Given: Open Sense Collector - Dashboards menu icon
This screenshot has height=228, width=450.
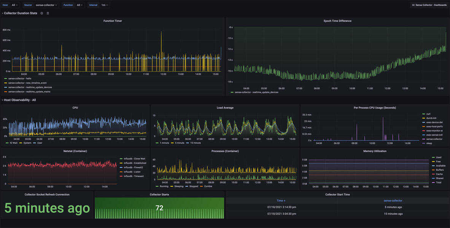Looking at the screenshot, I should [x=413, y=5].
